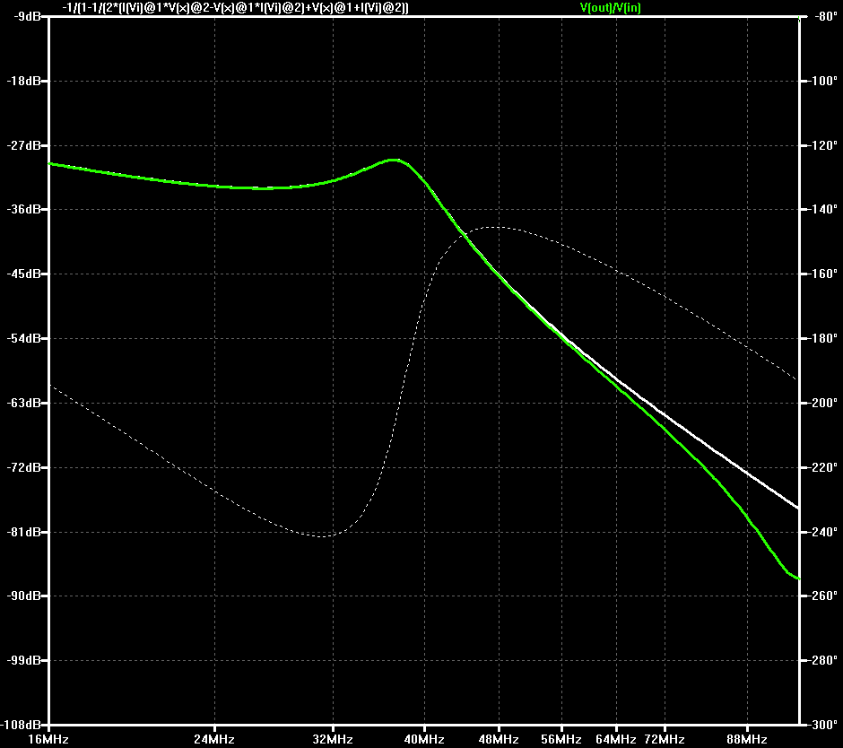Click the 48MHz frequency axis label
This screenshot has height=748, width=843.
[x=499, y=739]
